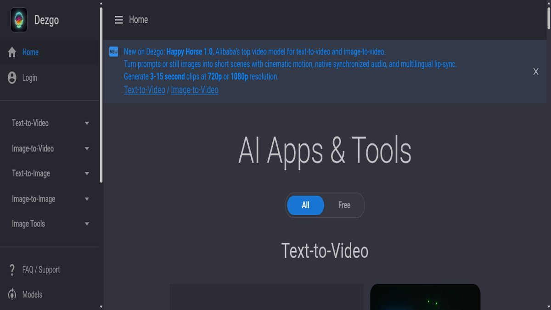The height and width of the screenshot is (310, 551).
Task: Click the FAQ question mark icon
Action: pos(12,270)
